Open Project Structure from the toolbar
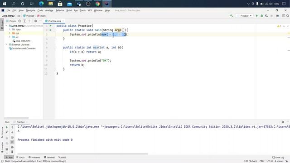 point(278,16)
